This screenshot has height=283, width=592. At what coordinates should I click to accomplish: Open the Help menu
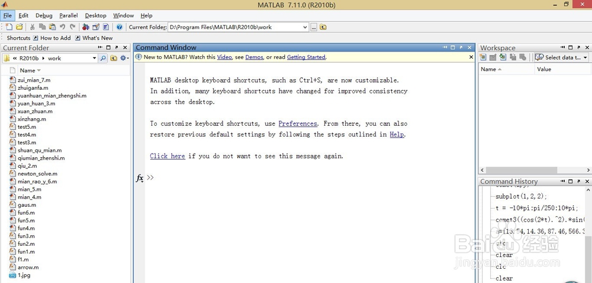[x=146, y=15]
